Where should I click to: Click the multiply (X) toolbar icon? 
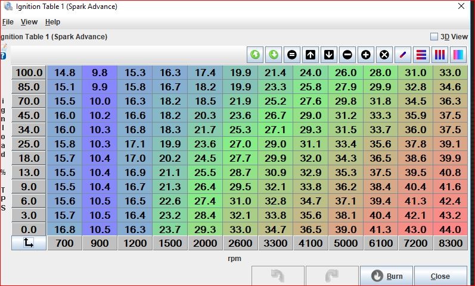pyautogui.click(x=384, y=55)
